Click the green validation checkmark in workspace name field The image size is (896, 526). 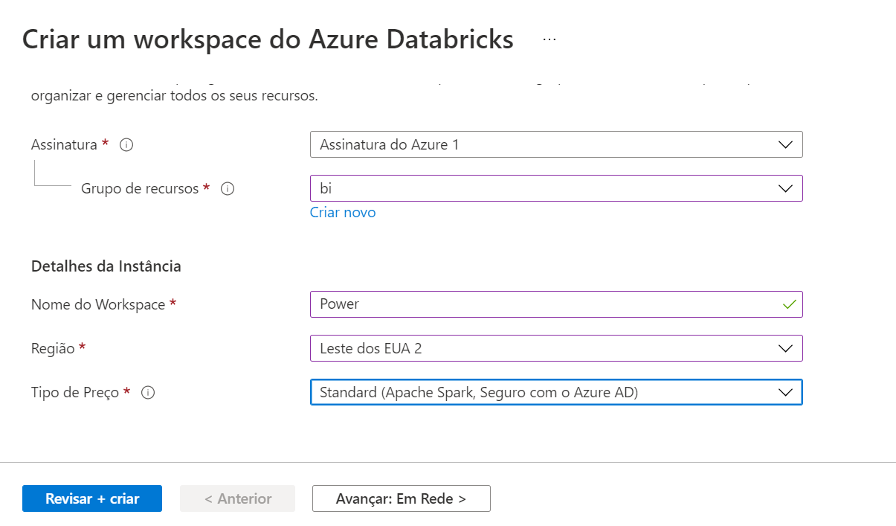pos(788,304)
